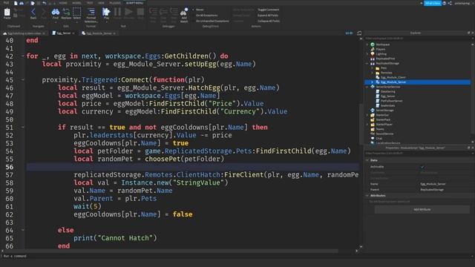Click the help icon beside What's New

445,3
